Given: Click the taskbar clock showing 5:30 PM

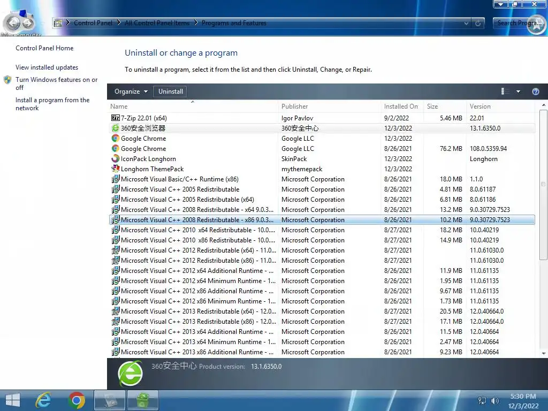Looking at the screenshot, I should coord(523,401).
